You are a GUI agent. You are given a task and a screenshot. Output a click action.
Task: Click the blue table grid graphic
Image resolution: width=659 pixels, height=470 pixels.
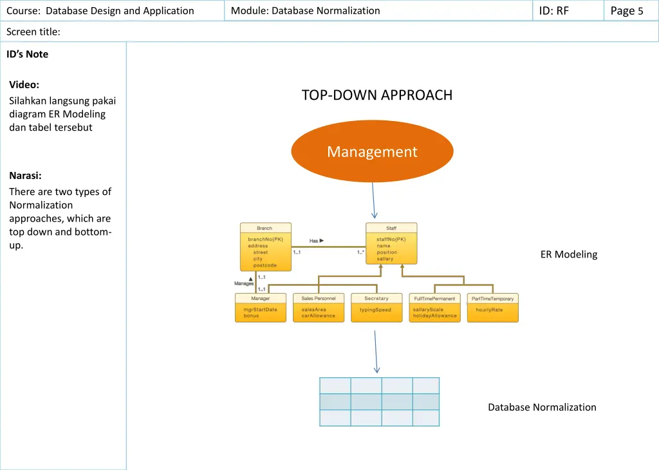(x=379, y=402)
